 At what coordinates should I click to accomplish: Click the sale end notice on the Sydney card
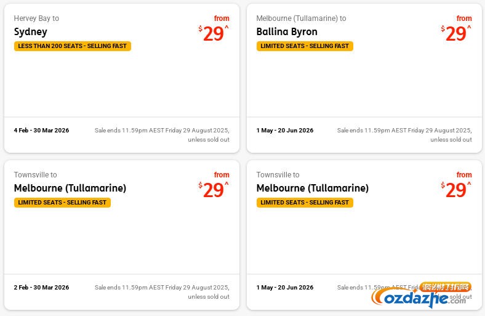pos(162,134)
